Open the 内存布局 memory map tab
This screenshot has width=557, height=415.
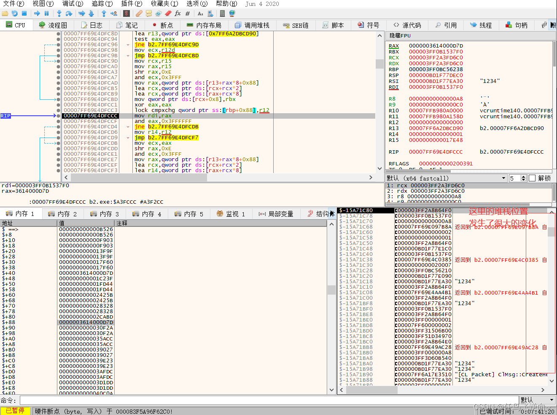click(204, 25)
